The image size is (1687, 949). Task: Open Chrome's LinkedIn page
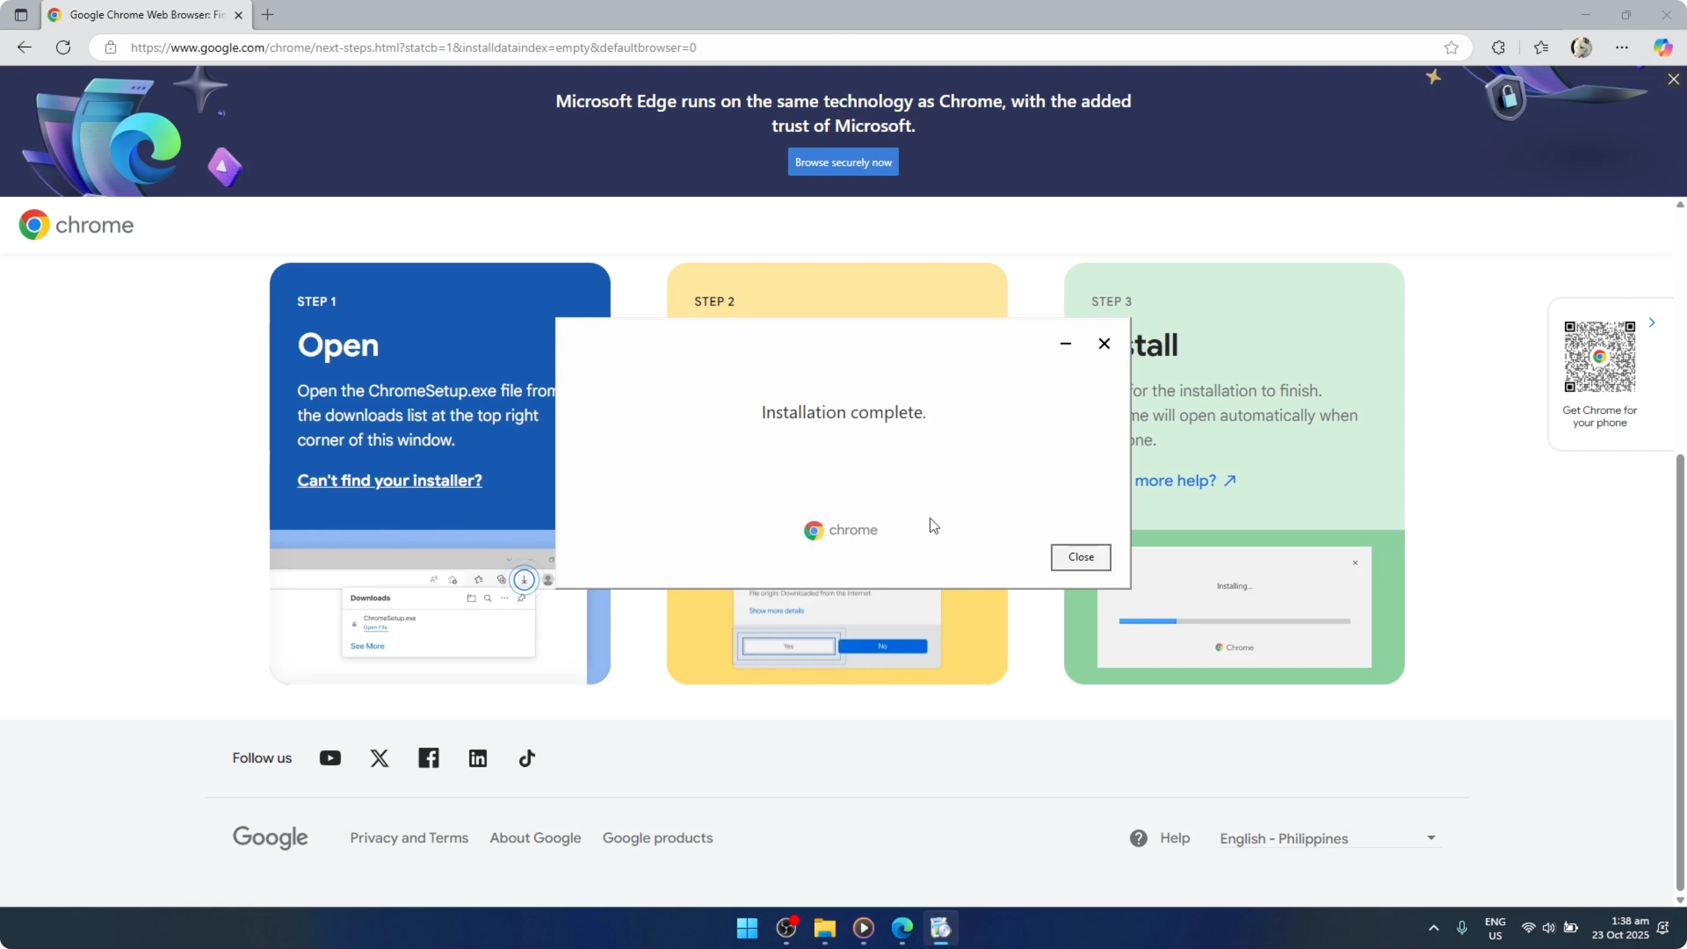click(x=478, y=758)
